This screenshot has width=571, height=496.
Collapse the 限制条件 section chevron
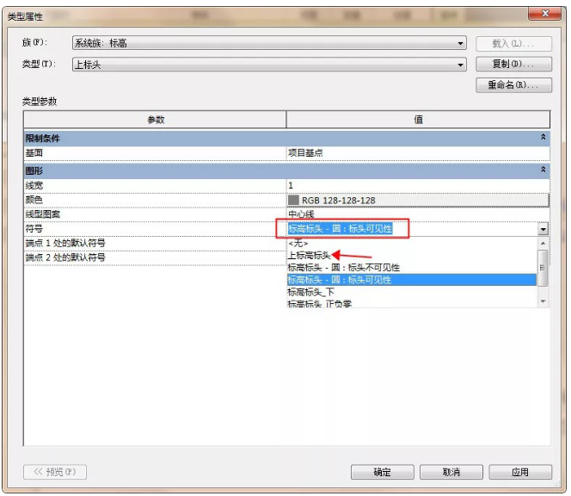(543, 138)
